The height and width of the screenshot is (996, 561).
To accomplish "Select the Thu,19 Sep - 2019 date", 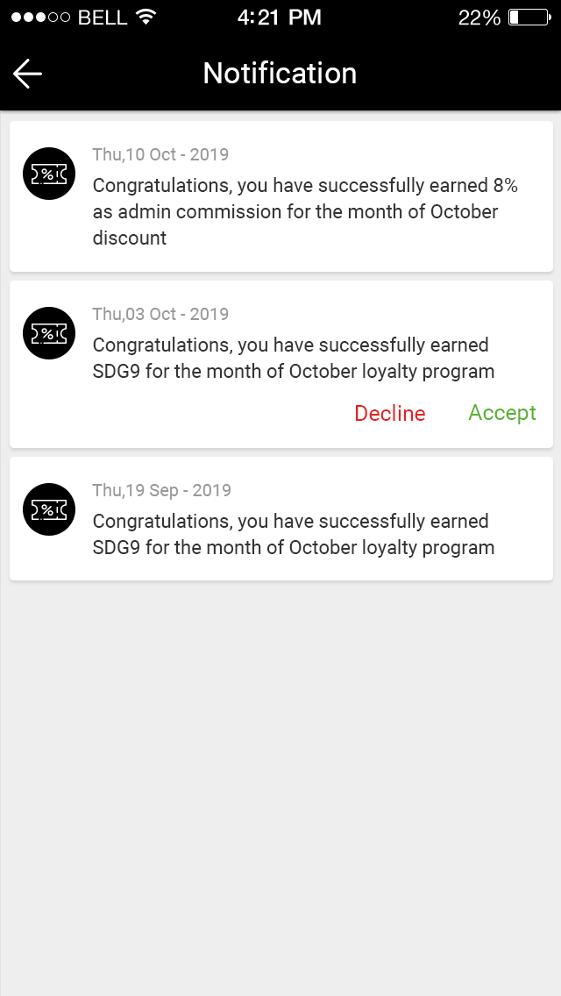I will (161, 490).
